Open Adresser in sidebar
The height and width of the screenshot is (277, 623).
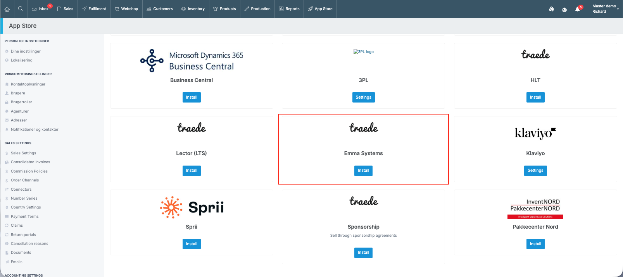click(x=19, y=120)
